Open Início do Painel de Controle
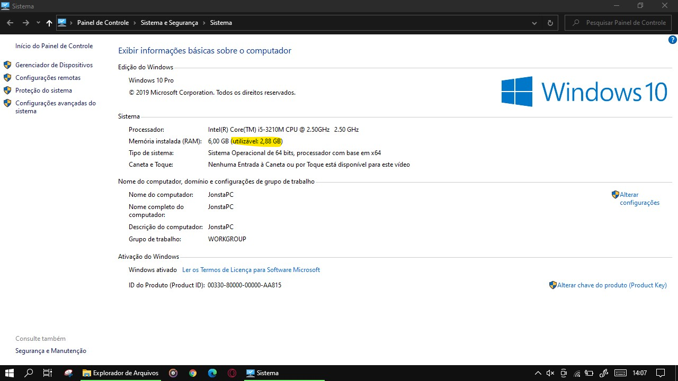 pyautogui.click(x=54, y=46)
